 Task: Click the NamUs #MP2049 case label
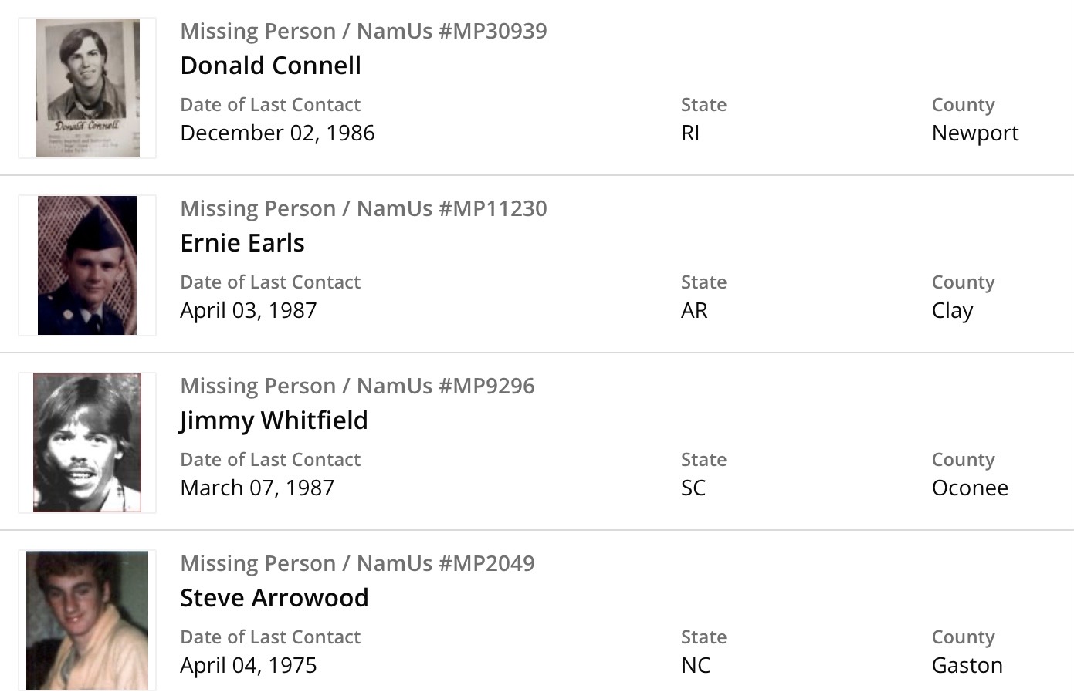click(357, 563)
